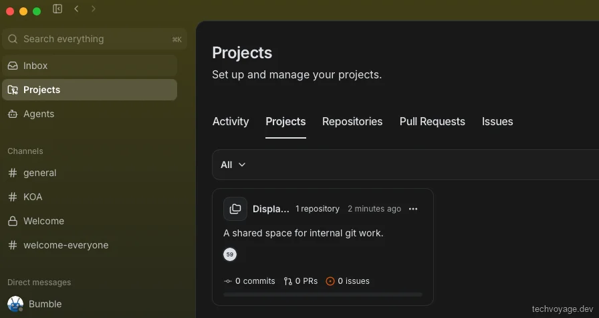Click the Direct messages section header
599x318 pixels.
[x=39, y=283]
